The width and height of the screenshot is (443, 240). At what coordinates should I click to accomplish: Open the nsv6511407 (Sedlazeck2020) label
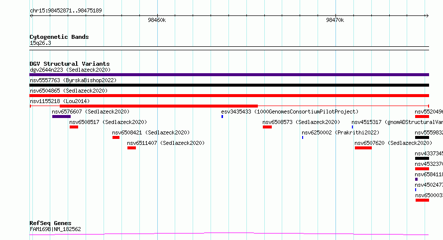click(x=166, y=143)
